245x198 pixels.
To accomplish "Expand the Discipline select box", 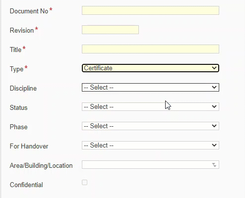I will pos(150,88).
